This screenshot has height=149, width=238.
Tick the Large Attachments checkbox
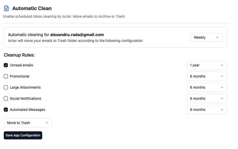[x=6, y=87]
